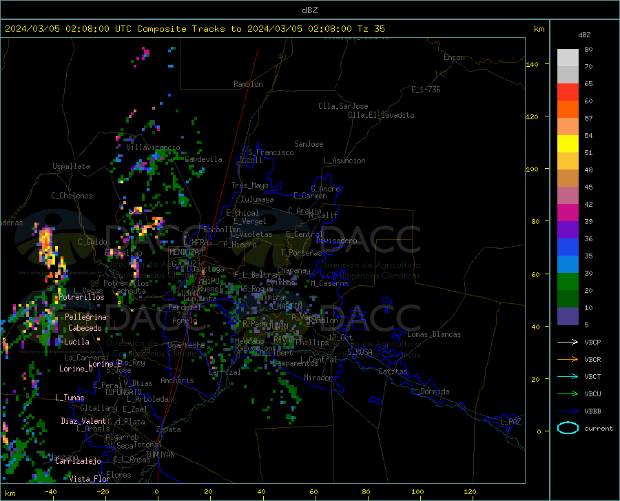Select the red 60-65 dBZ swatch

tap(568, 92)
